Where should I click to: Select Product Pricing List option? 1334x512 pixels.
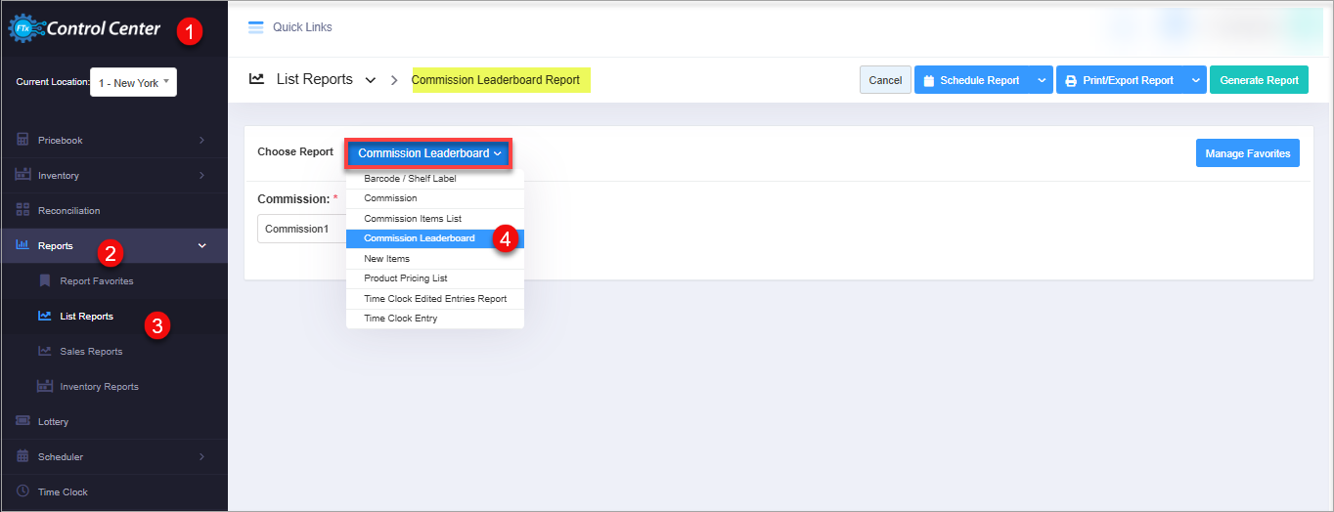435,278
